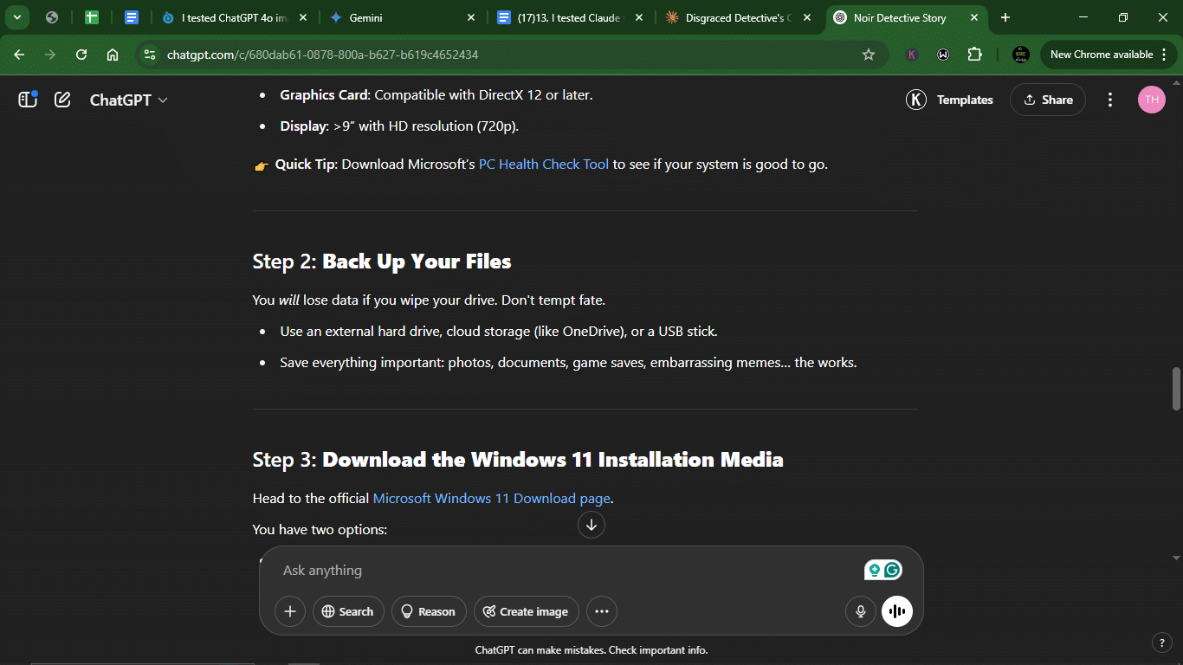Open the Templates K icon
Image resolution: width=1183 pixels, height=665 pixels.
[915, 100]
